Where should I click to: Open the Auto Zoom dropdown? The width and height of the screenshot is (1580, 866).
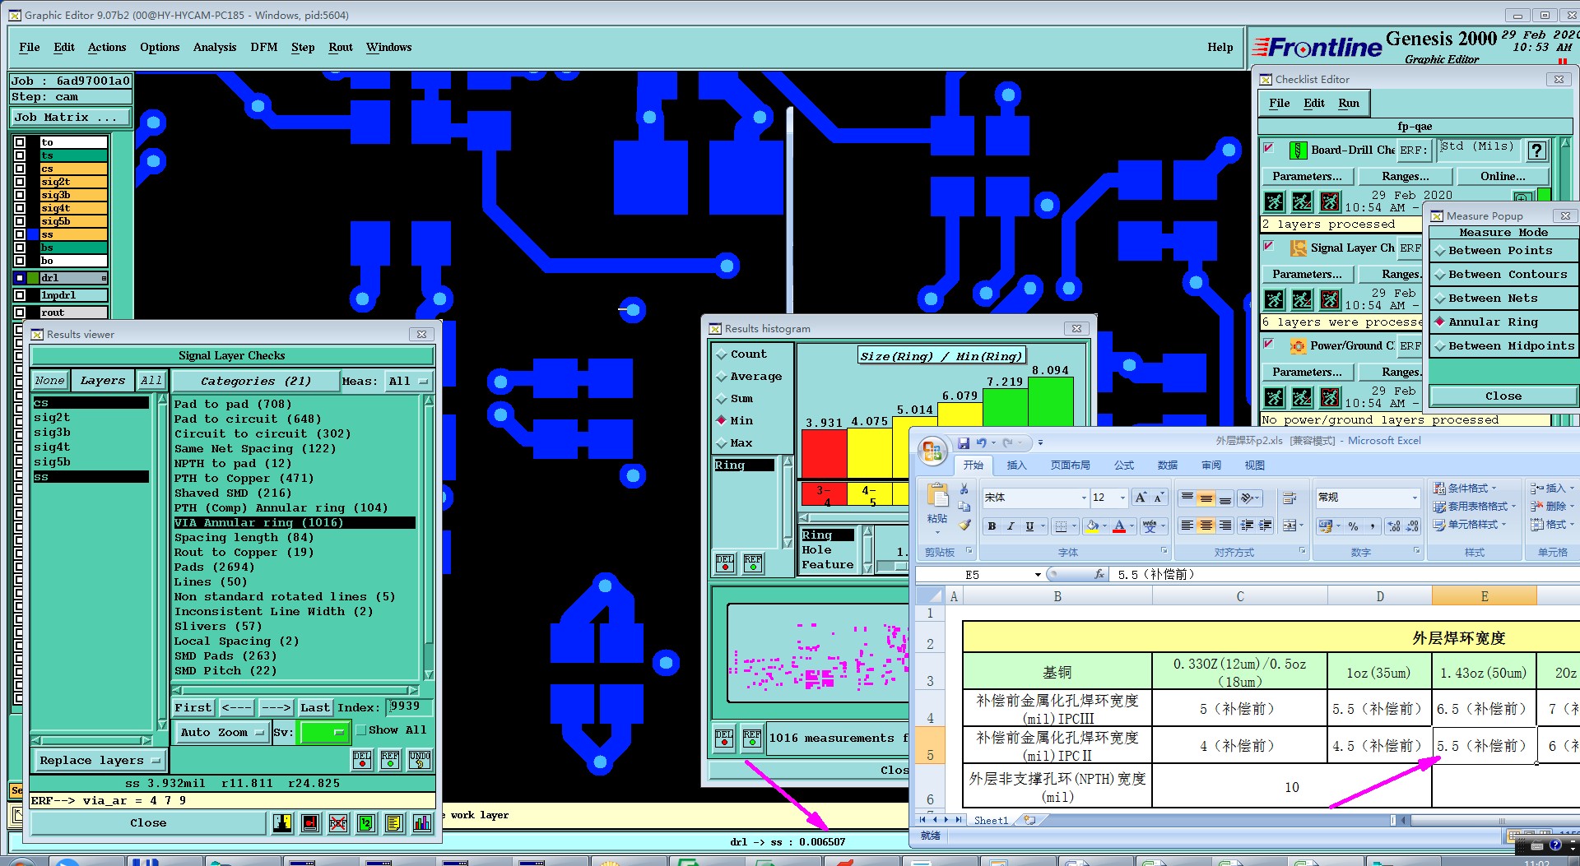click(x=222, y=733)
